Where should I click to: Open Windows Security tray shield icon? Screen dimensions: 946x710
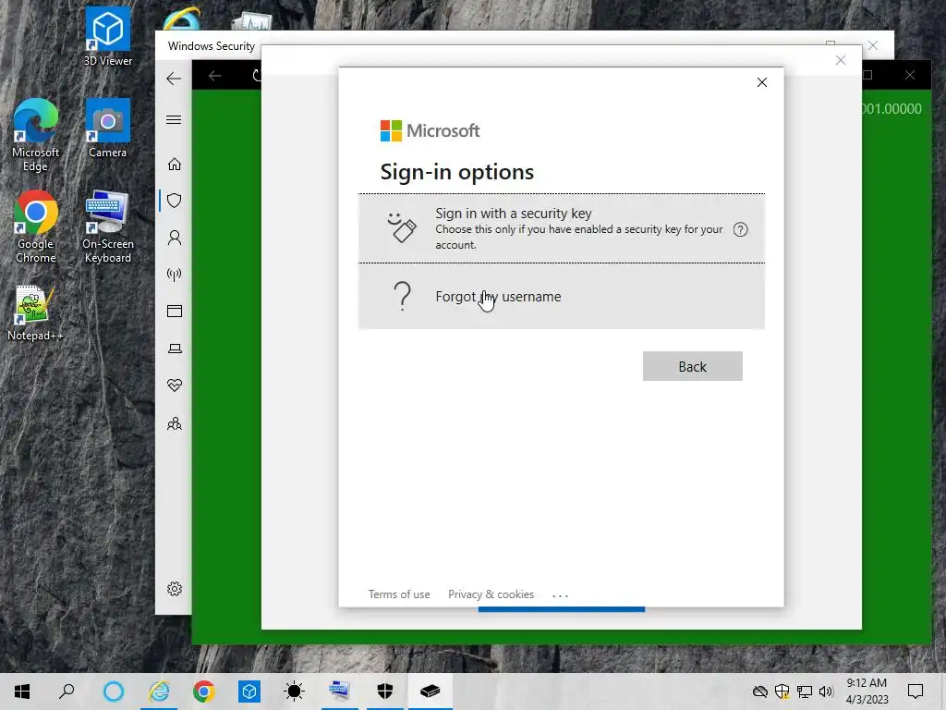coord(782,692)
